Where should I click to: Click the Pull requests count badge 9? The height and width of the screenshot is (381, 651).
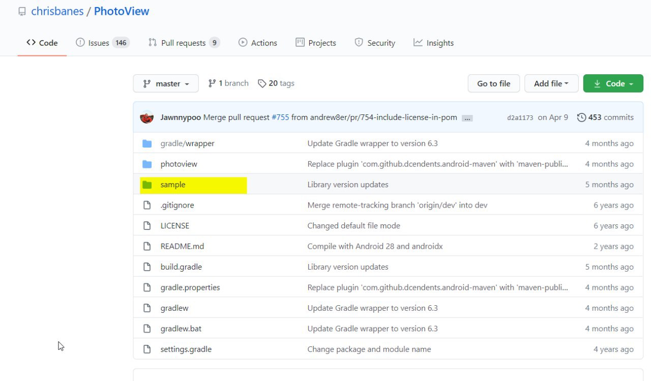(x=214, y=43)
